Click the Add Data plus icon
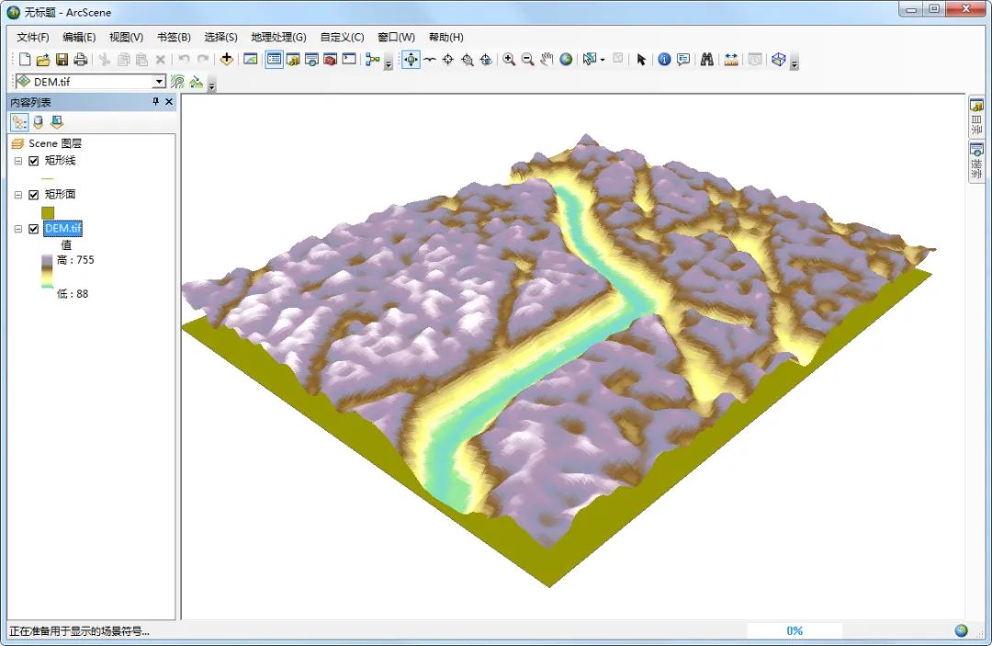Viewport: 992px width, 646px height. (x=227, y=60)
